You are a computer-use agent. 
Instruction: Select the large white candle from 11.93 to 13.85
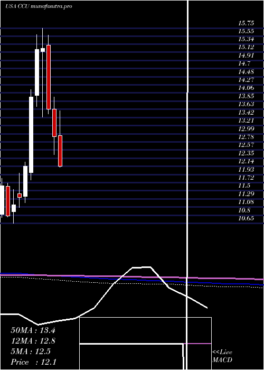coord(31,135)
